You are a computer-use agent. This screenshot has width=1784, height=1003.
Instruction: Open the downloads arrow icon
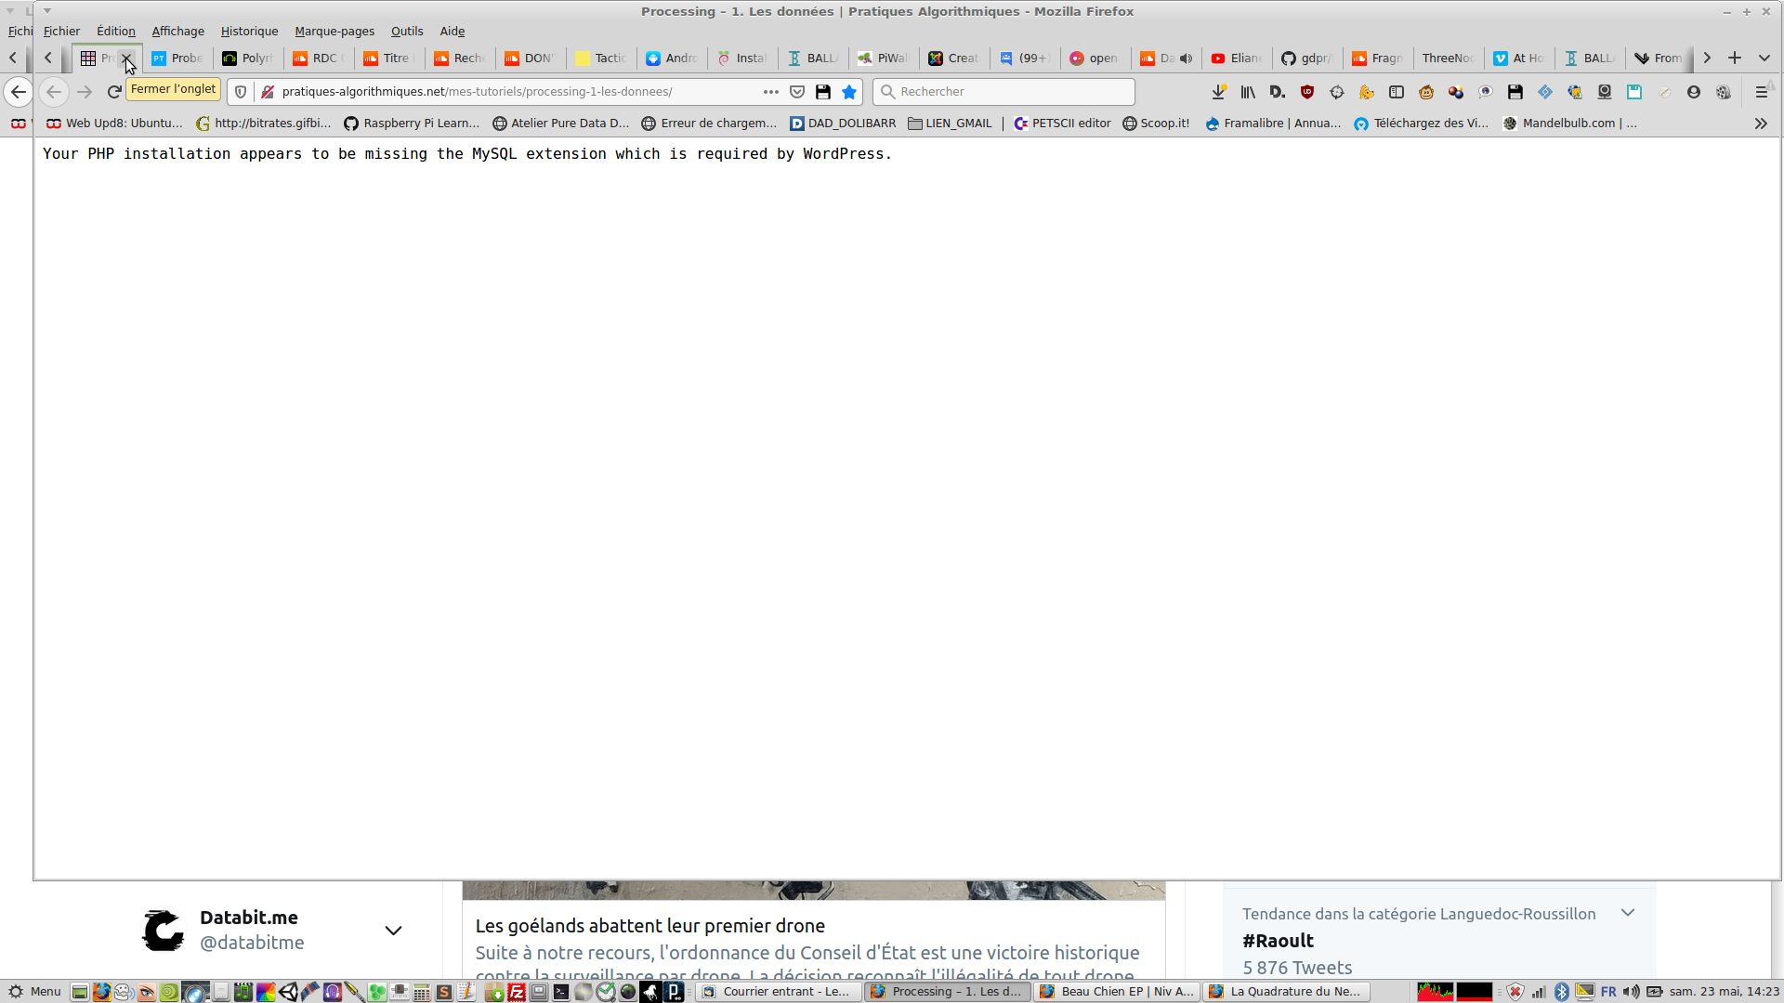click(x=1218, y=92)
